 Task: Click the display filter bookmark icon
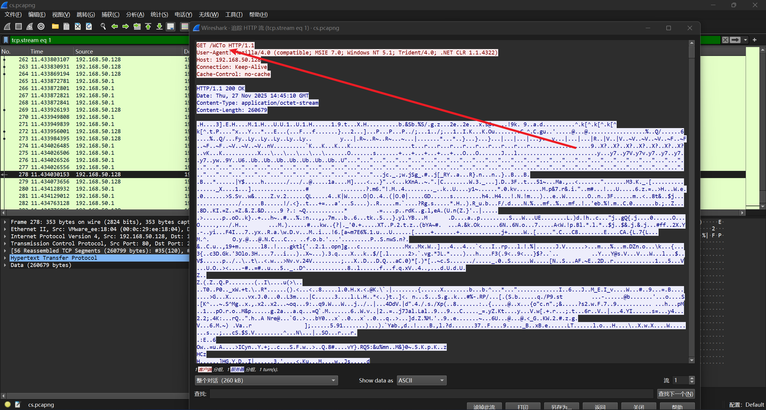coord(6,40)
